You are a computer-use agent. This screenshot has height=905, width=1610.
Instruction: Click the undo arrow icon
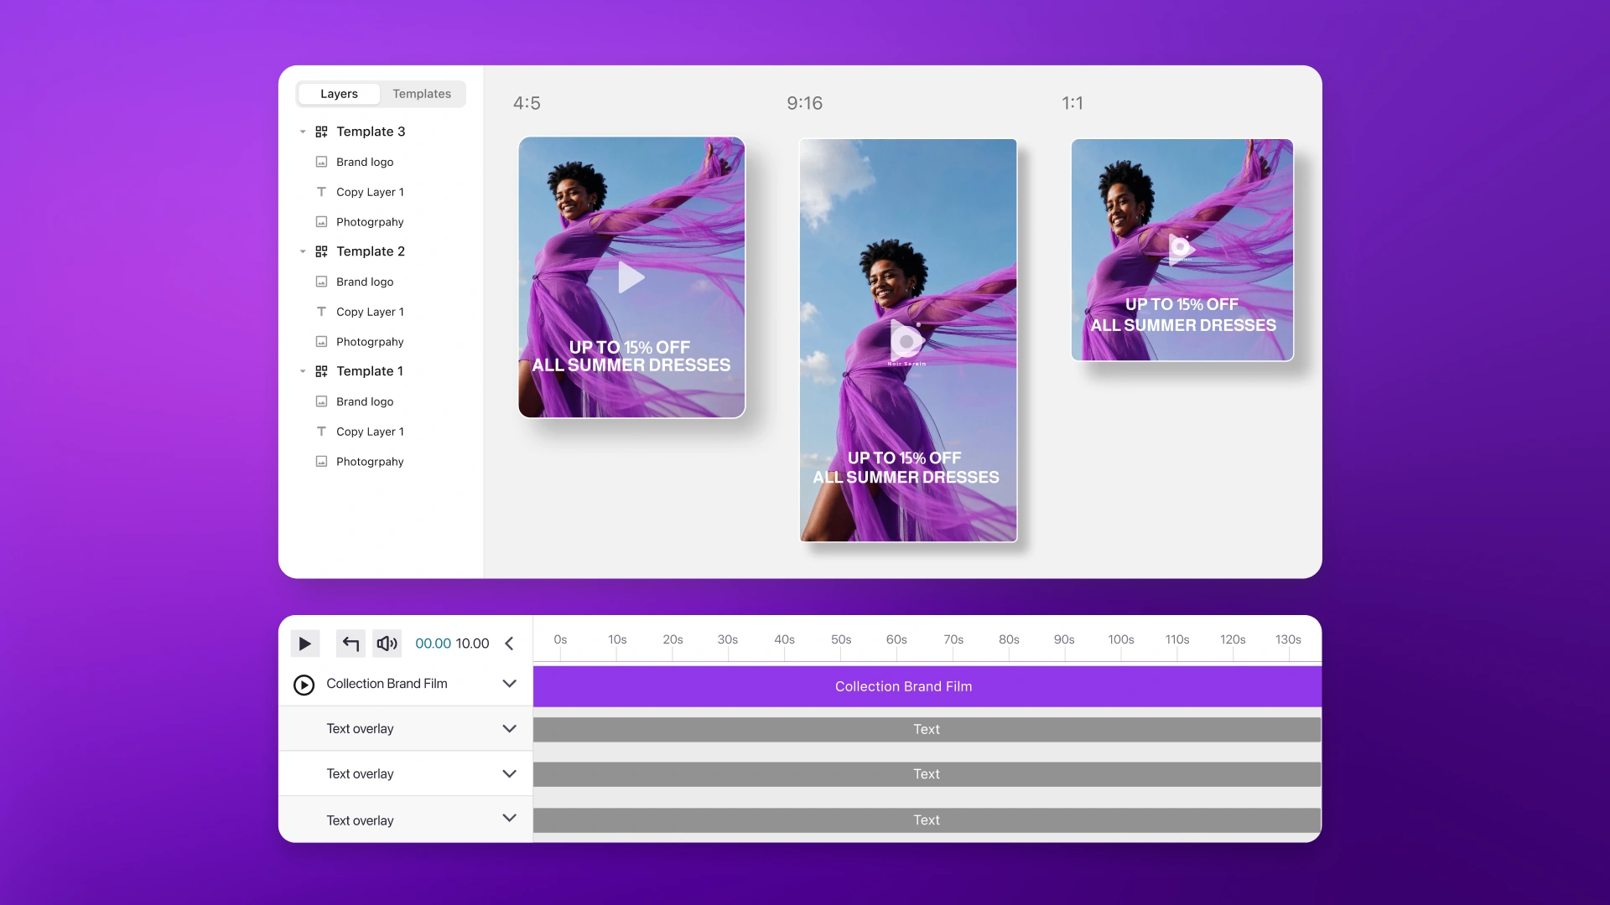pyautogui.click(x=351, y=644)
